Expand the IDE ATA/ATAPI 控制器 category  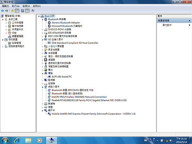tap(43, 33)
